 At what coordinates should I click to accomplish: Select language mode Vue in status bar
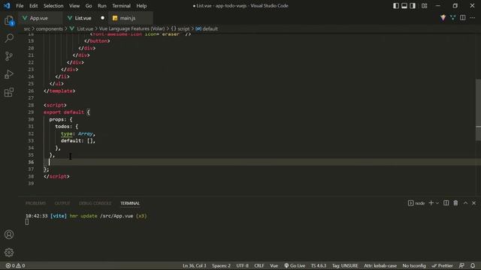coord(274,265)
